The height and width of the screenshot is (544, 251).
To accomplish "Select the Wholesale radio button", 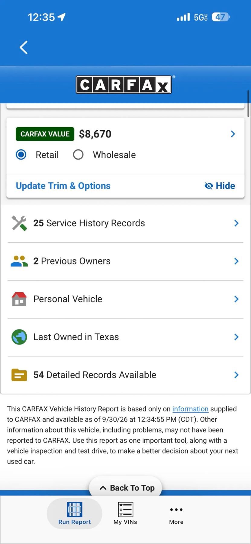I will coord(78,155).
